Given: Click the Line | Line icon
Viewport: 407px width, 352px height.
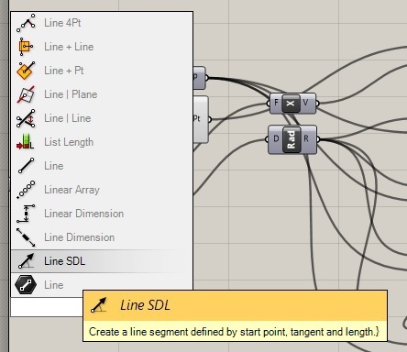Looking at the screenshot, I should click(x=26, y=118).
